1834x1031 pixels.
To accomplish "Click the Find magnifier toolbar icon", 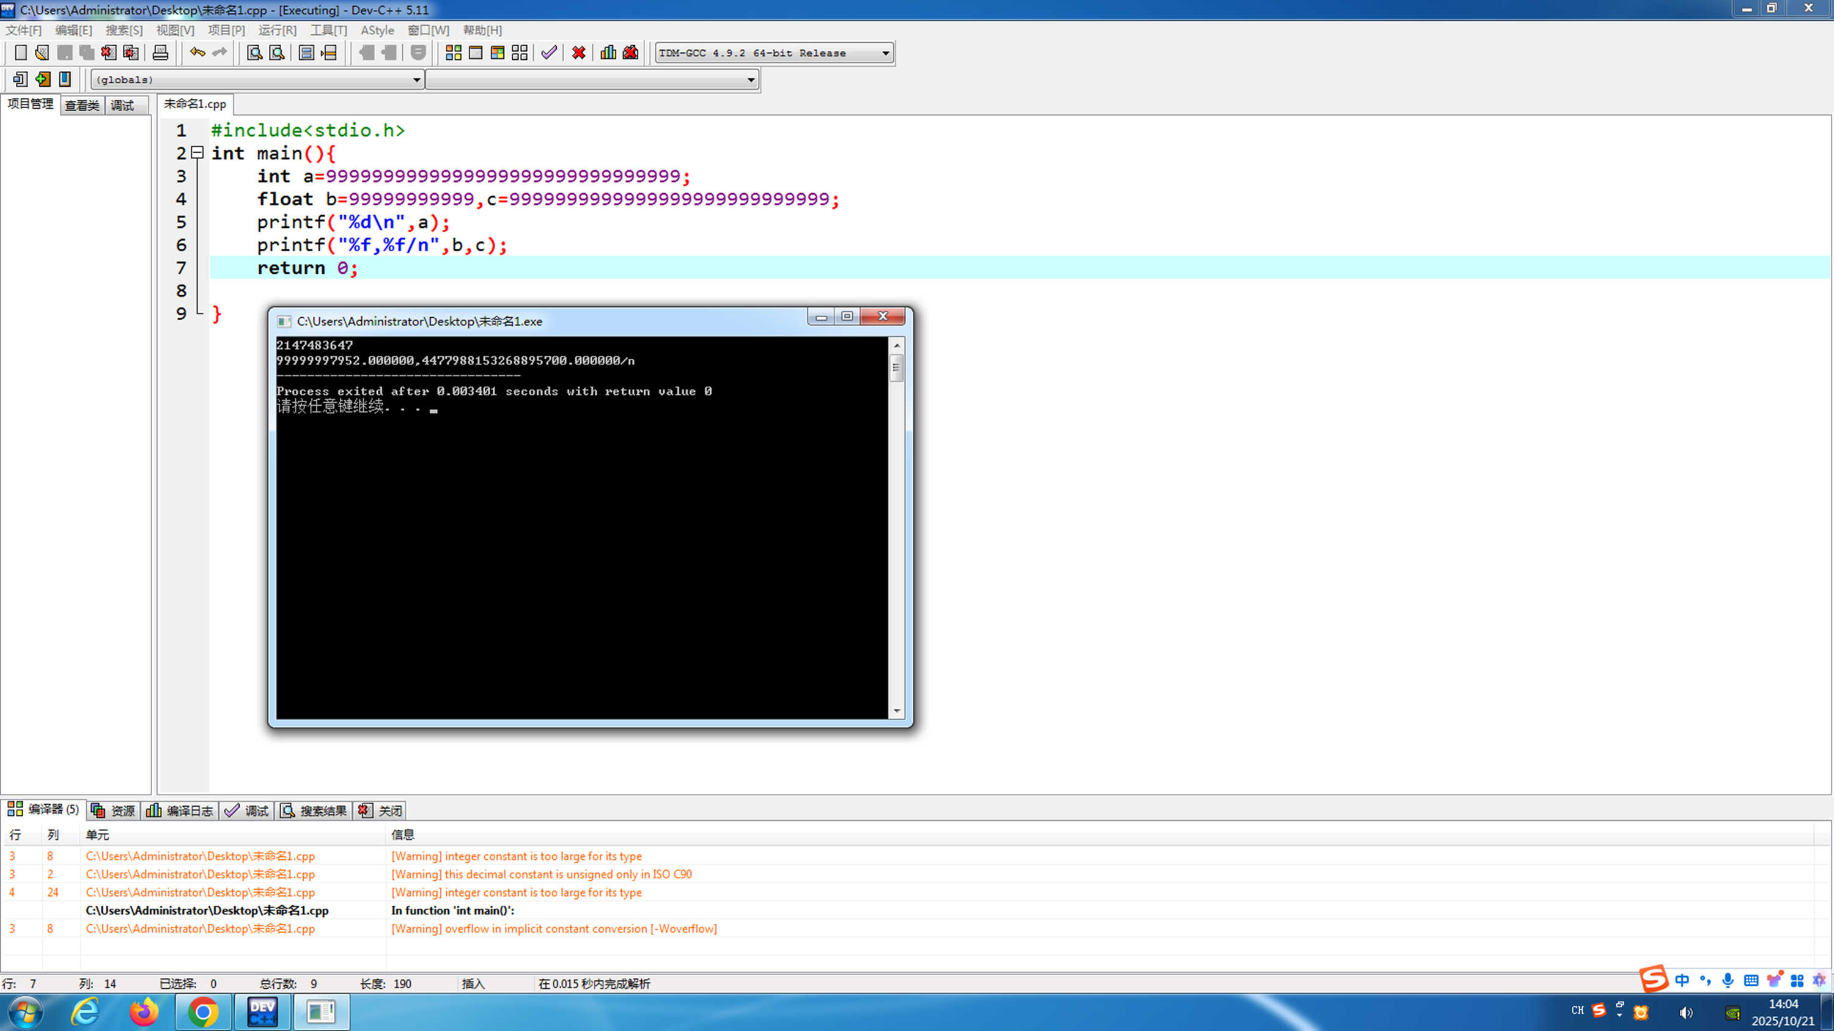I will click(x=254, y=53).
